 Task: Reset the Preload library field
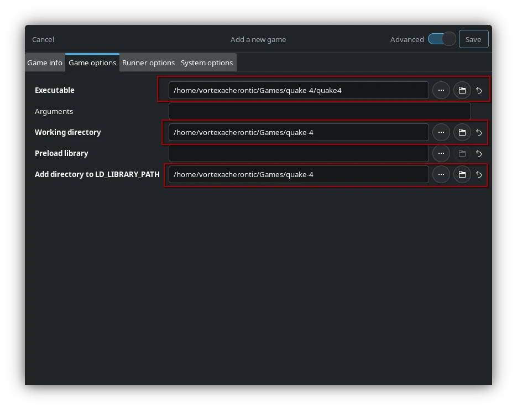point(478,153)
